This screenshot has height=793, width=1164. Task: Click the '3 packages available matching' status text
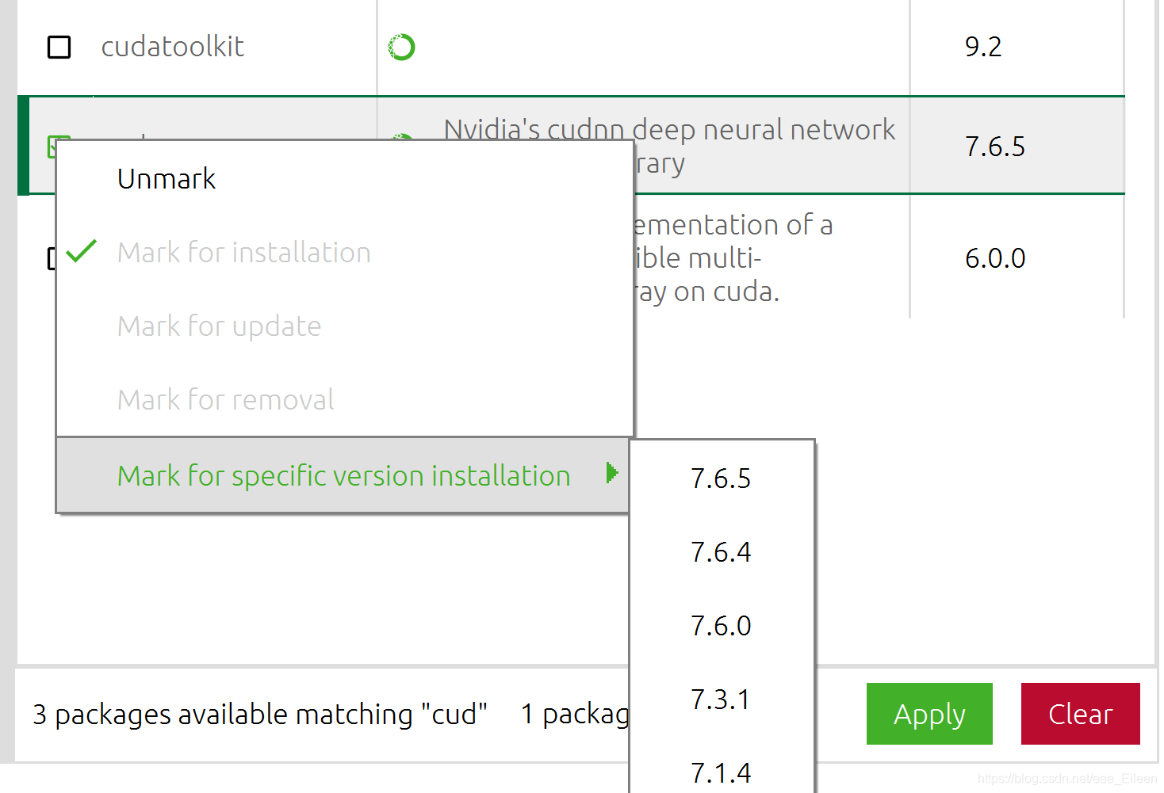click(259, 715)
